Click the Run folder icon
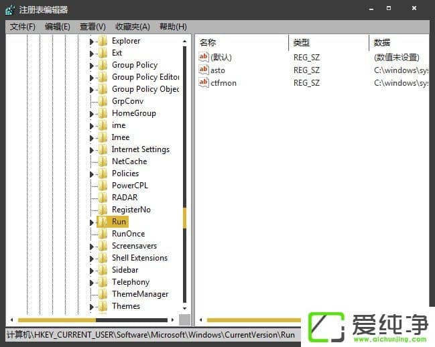Viewport: 435px width, 347px height. click(103, 222)
